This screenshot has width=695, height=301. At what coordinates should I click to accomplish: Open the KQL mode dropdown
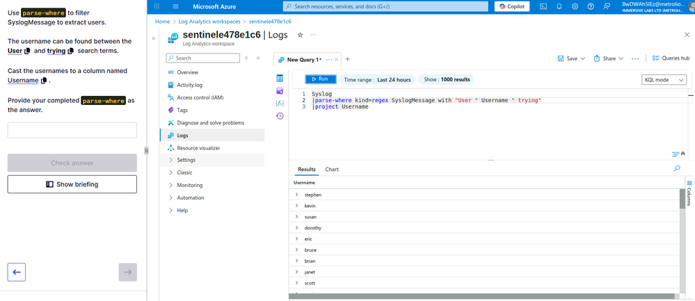664,80
